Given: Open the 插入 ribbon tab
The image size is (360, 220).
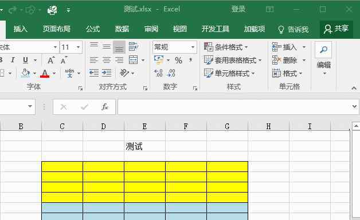Looking at the screenshot, I should click(x=20, y=29).
